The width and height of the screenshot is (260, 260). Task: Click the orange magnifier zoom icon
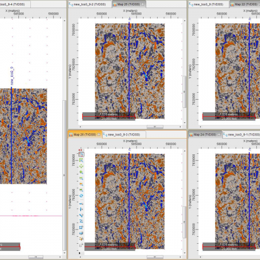coord(81,184)
